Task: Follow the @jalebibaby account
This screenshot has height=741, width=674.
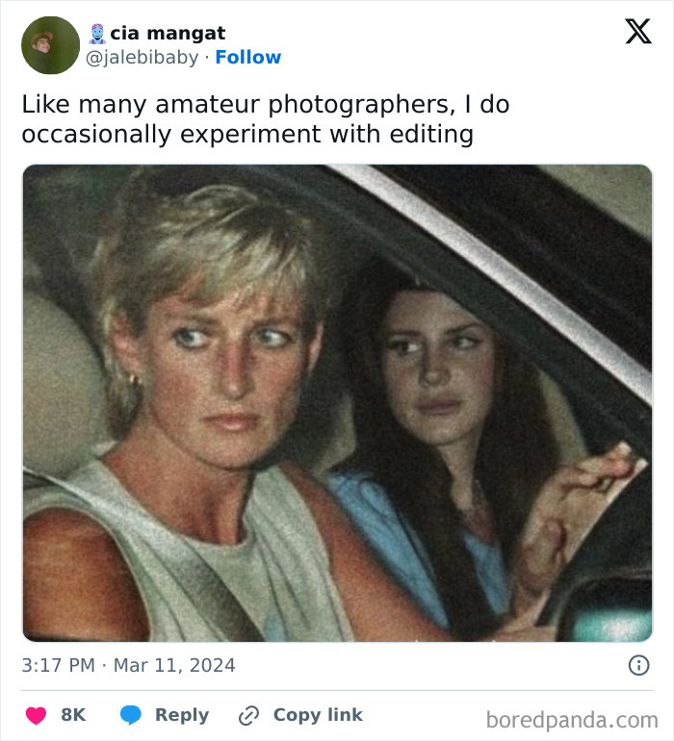Action: pyautogui.click(x=247, y=58)
